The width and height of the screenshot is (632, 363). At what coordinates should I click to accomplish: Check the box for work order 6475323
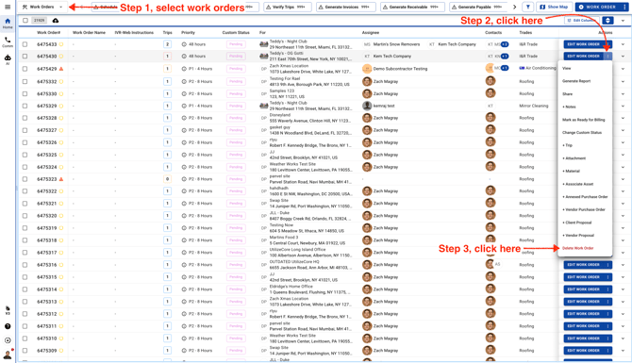tap(25, 179)
